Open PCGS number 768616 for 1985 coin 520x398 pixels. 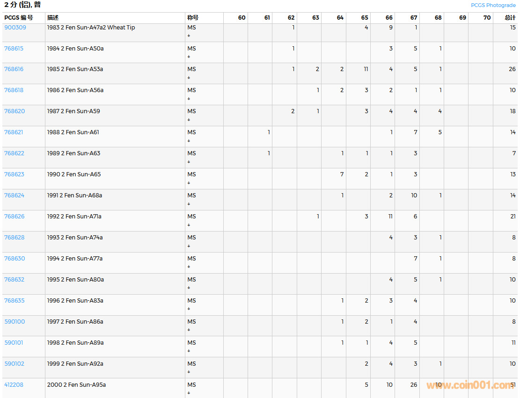[14, 69]
